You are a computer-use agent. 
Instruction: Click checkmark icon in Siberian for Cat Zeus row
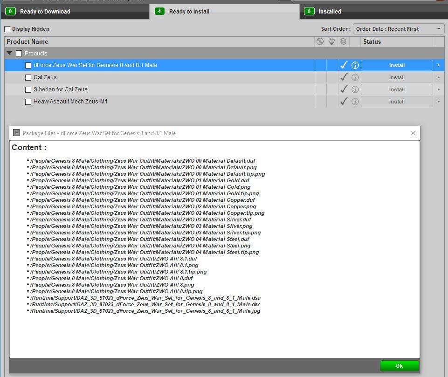[x=344, y=89]
